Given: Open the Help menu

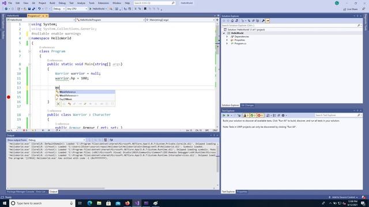Looking at the screenshot, I should [127, 3].
